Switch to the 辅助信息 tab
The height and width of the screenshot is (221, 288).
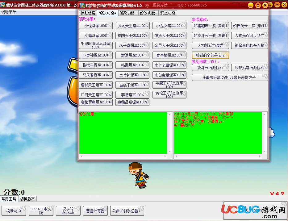coord(88,13)
